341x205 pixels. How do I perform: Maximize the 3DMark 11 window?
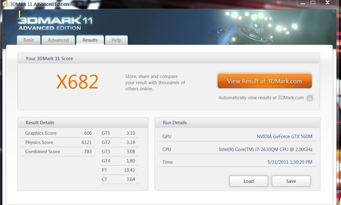(x=313, y=3)
